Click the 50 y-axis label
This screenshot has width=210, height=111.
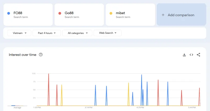34,90
